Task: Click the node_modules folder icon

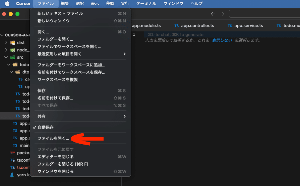Action: pos(13,50)
